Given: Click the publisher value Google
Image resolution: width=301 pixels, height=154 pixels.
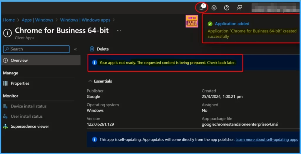Looking at the screenshot, I should click(x=93, y=97).
